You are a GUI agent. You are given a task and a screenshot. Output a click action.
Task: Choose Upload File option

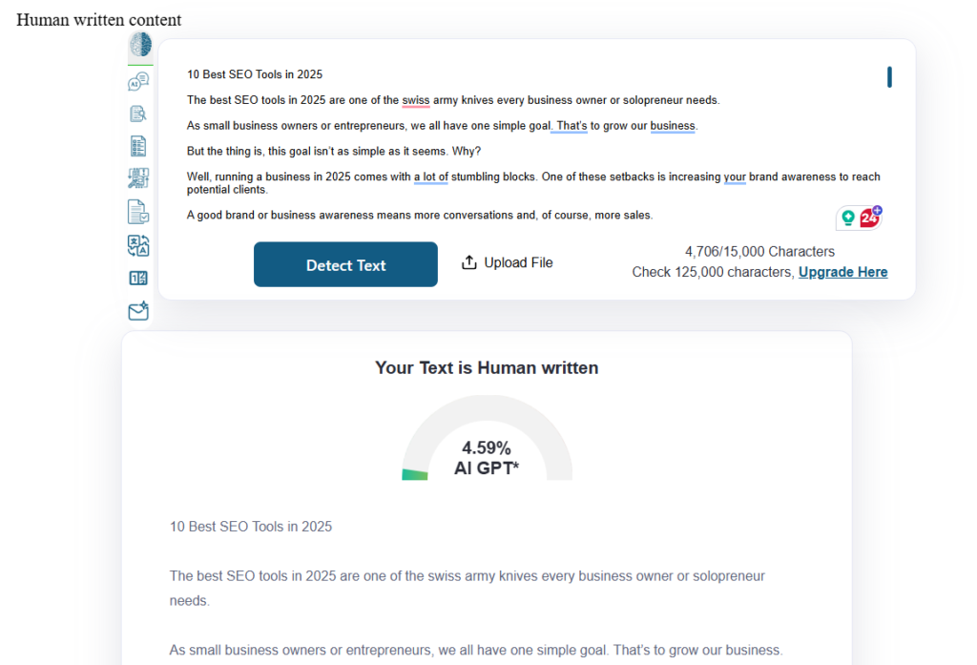click(508, 262)
